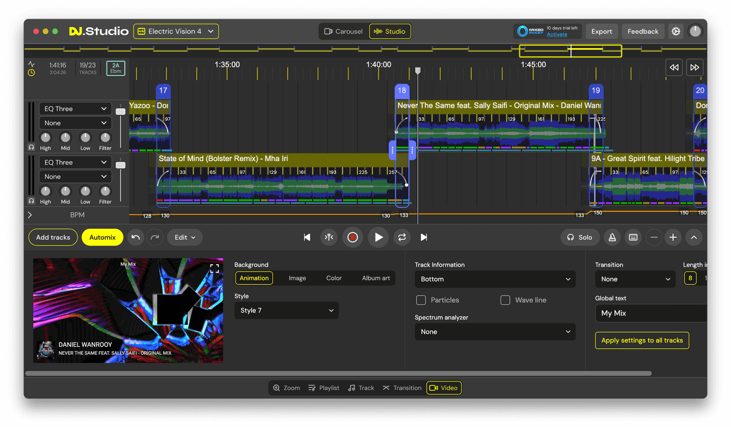Open the Electric Vision 4 project dropdown

(x=175, y=31)
